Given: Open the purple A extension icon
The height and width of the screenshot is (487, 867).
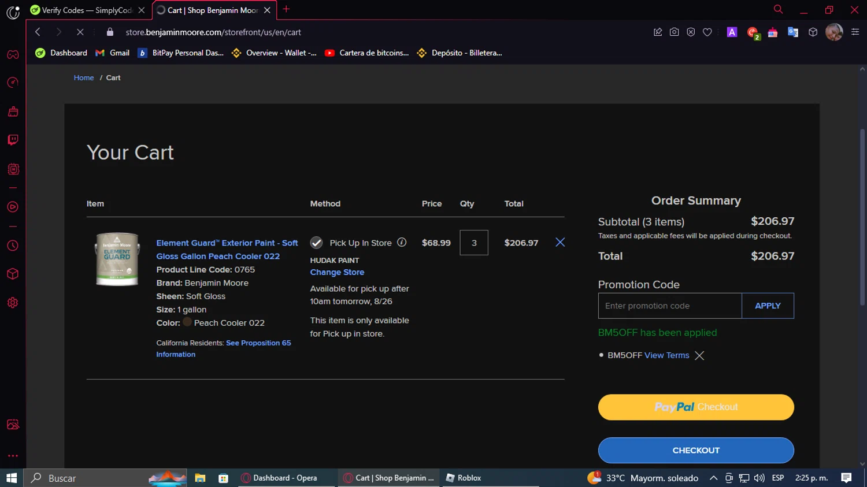Looking at the screenshot, I should (732, 32).
